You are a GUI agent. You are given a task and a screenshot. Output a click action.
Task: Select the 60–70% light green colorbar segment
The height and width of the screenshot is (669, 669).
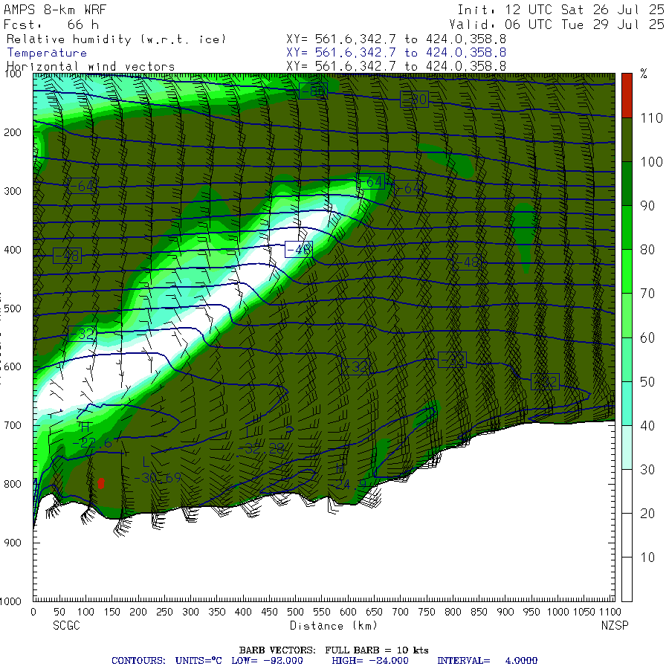click(x=627, y=315)
